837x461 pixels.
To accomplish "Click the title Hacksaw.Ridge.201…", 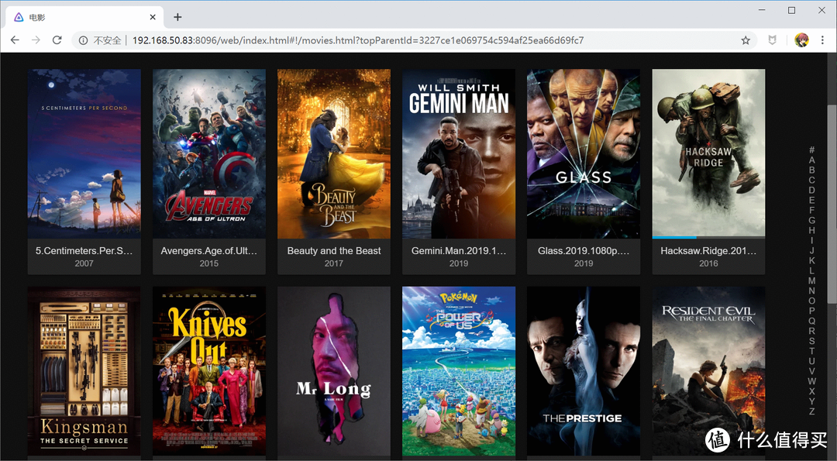I will 708,251.
